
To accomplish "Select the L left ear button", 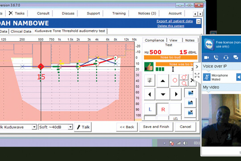I will point(149,109).
